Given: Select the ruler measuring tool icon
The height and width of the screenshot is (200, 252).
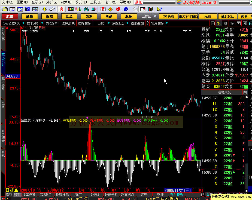Looking at the screenshot, I should coord(52,9).
